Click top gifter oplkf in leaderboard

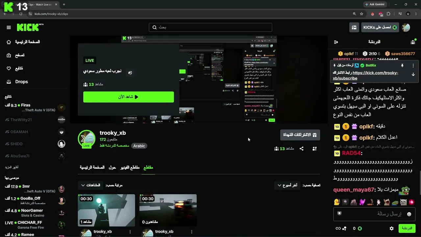click(348, 54)
